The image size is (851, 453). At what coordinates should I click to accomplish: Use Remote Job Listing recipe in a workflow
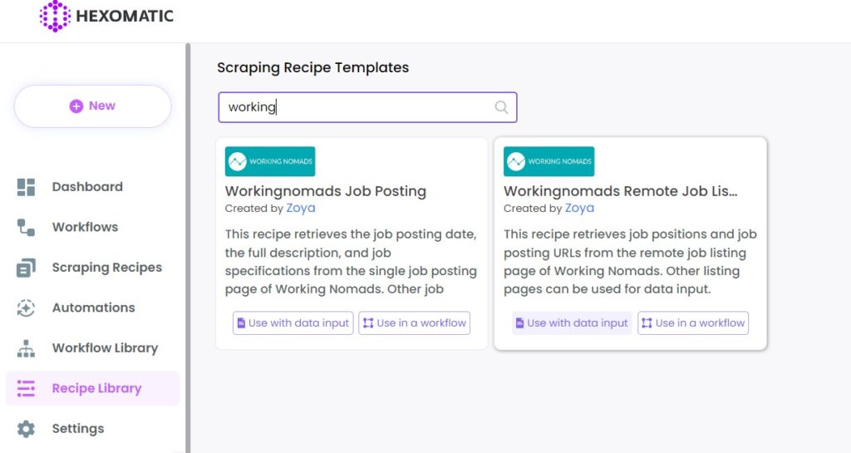point(693,323)
